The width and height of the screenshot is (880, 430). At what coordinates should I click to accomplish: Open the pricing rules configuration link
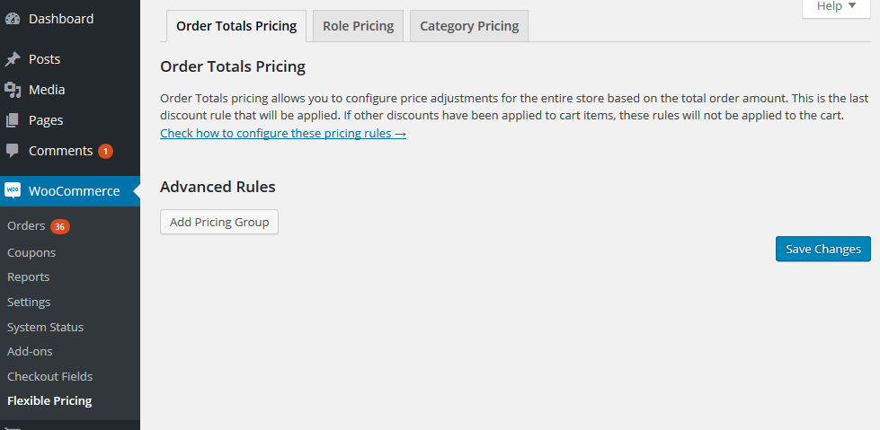[x=283, y=134]
